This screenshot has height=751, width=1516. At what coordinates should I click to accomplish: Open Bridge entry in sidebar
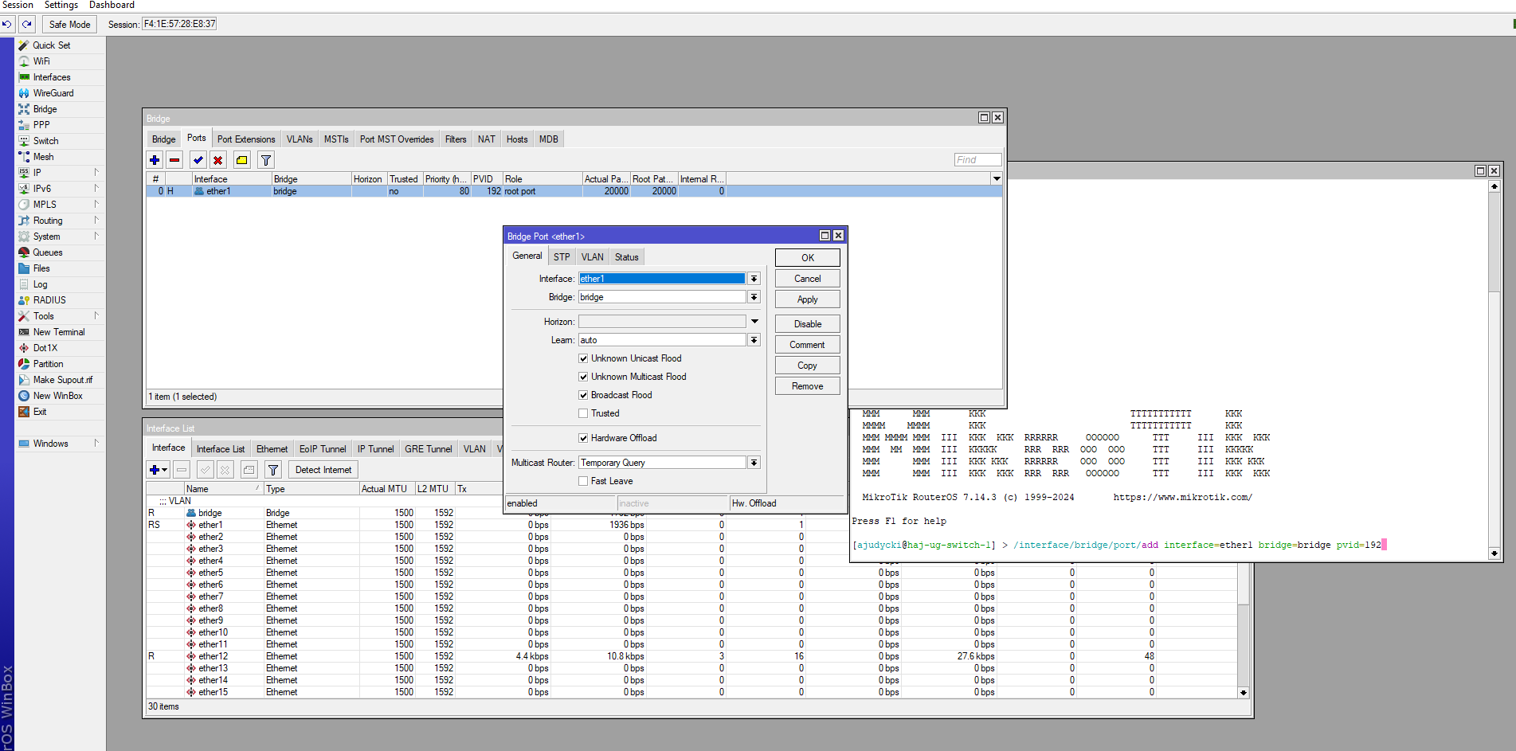[x=45, y=109]
